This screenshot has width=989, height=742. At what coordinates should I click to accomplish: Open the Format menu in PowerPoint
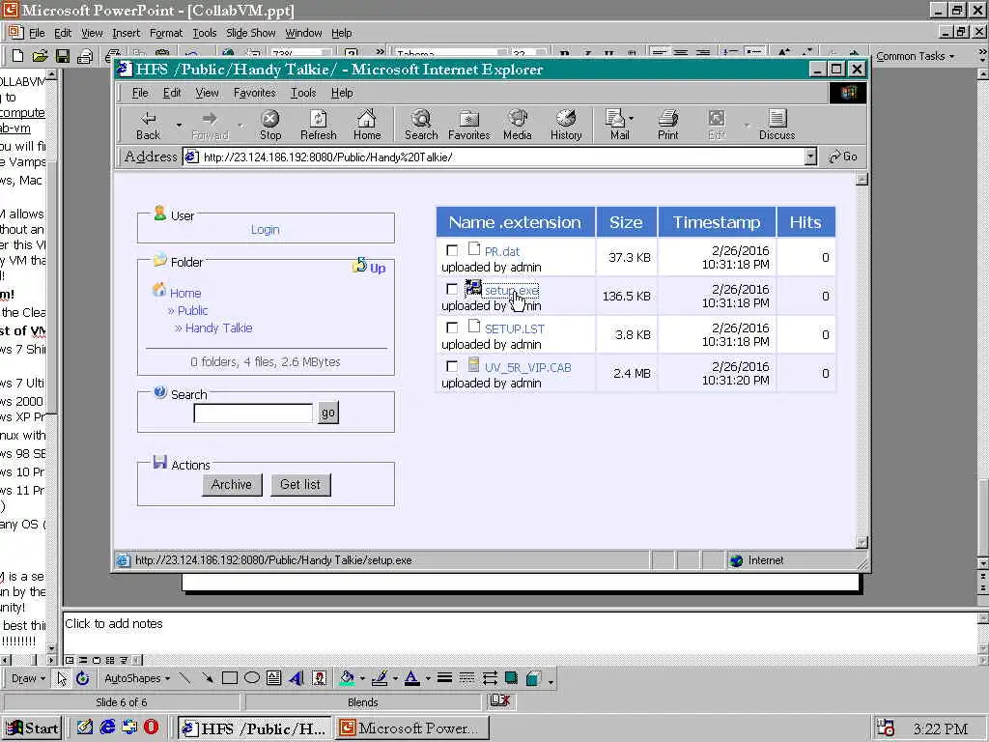[x=166, y=33]
